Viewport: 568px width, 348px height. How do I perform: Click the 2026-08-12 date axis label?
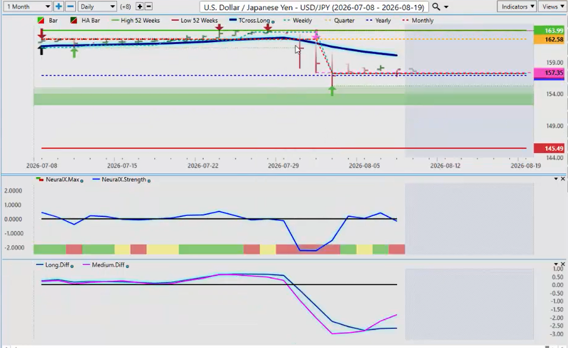pos(445,166)
